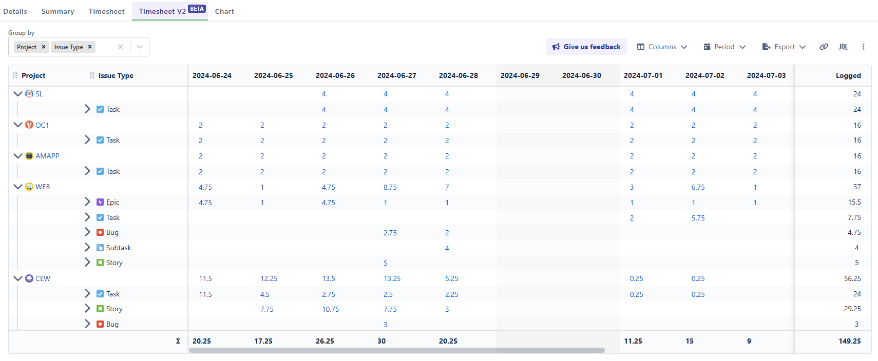This screenshot has width=878, height=361.
Task: Click the Issue Type column header
Action: [x=116, y=75]
